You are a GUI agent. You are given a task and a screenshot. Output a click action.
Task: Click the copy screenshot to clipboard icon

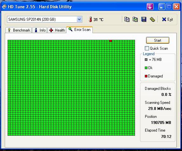tap(135, 19)
